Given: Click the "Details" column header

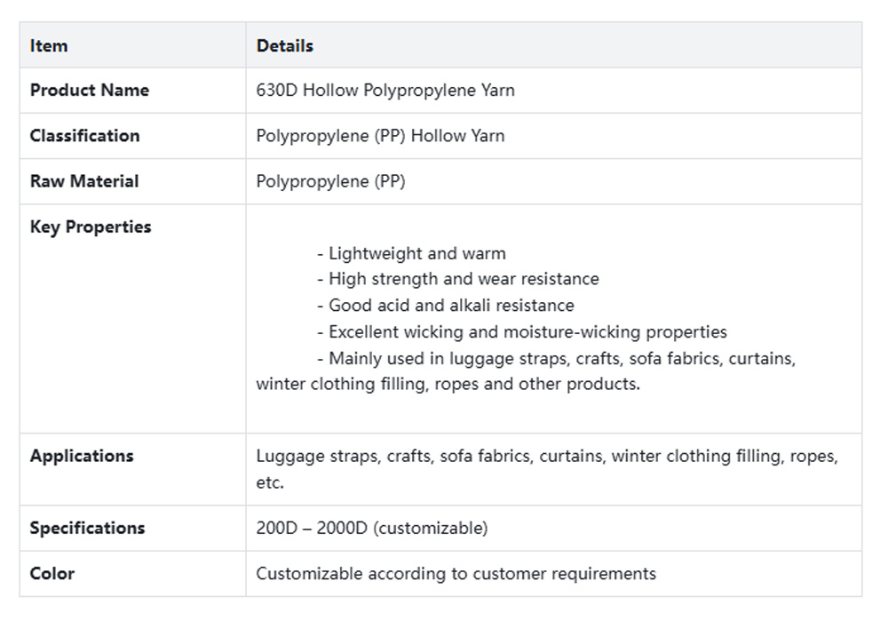Looking at the screenshot, I should click(x=284, y=45).
